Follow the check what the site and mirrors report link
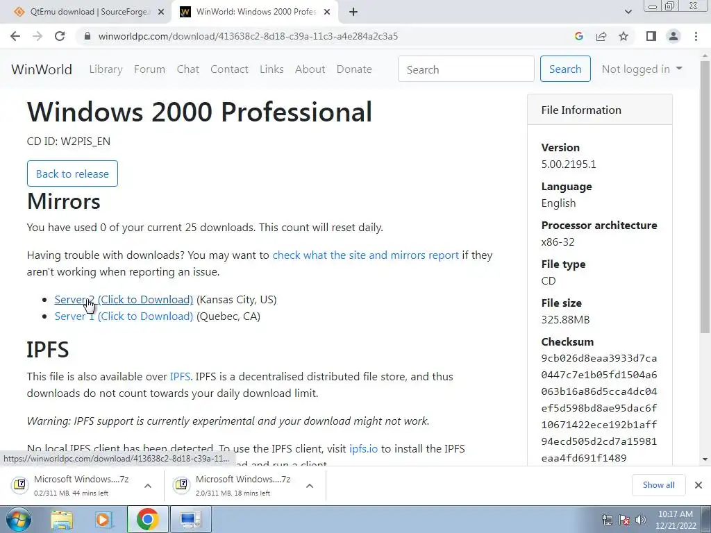The image size is (711, 533). [x=365, y=255]
